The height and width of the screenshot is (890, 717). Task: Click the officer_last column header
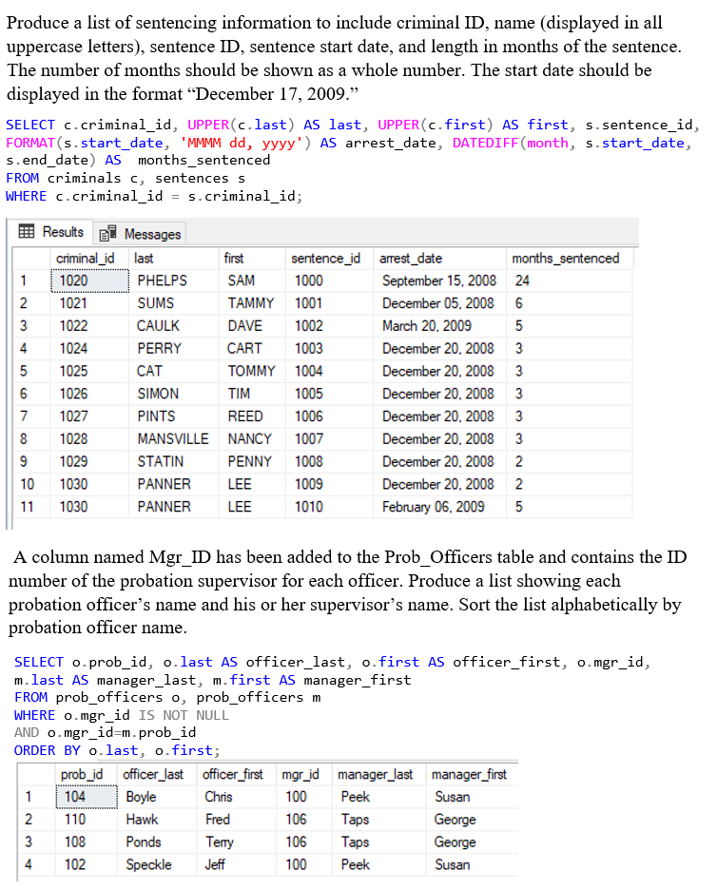click(x=152, y=774)
